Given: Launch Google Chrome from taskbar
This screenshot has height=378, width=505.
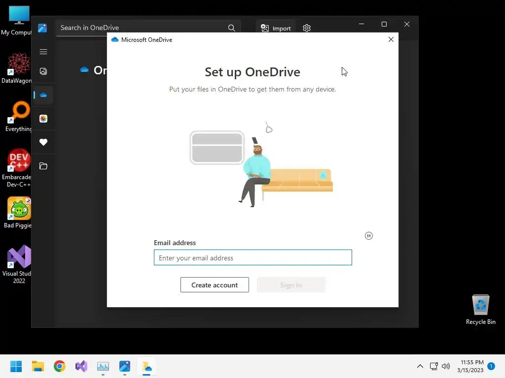Looking at the screenshot, I should click(x=60, y=366).
